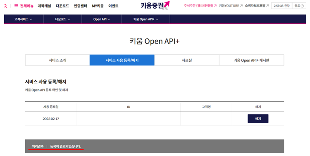Expand the 키움 Open API+ dropdown
This screenshot has width=310, height=156.
[x=146, y=19]
